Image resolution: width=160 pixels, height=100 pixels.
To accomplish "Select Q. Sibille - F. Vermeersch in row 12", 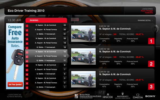I will point(46,74).
